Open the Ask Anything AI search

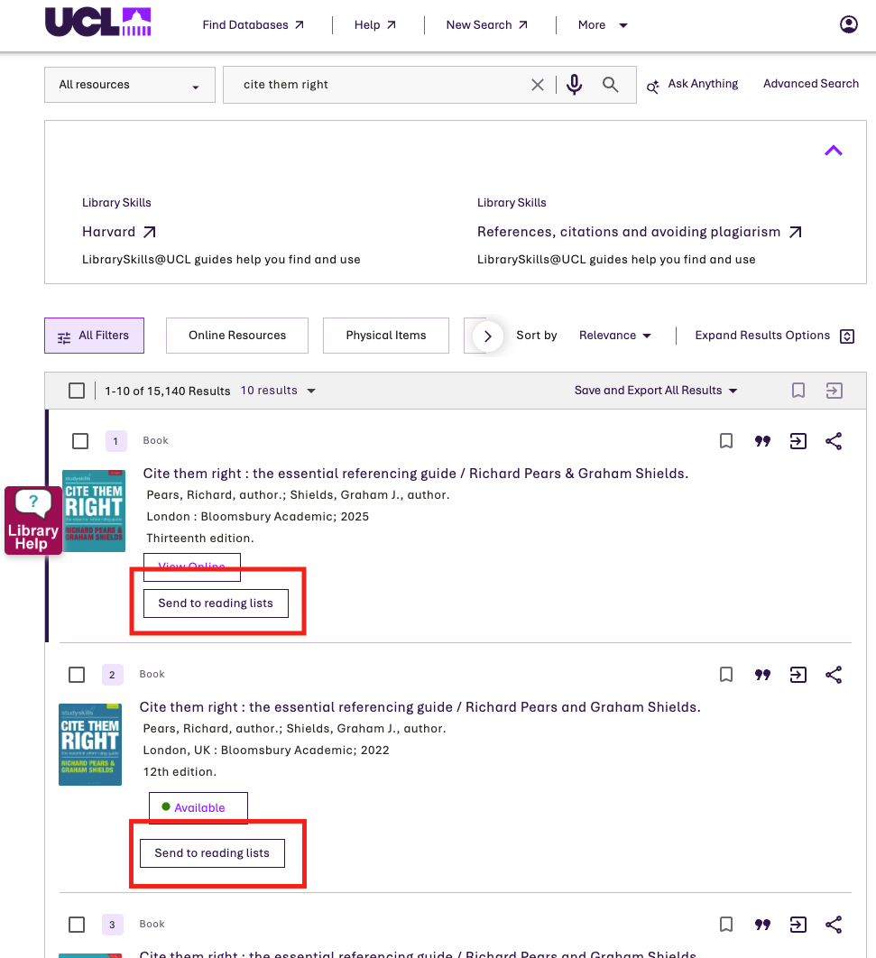(x=692, y=85)
